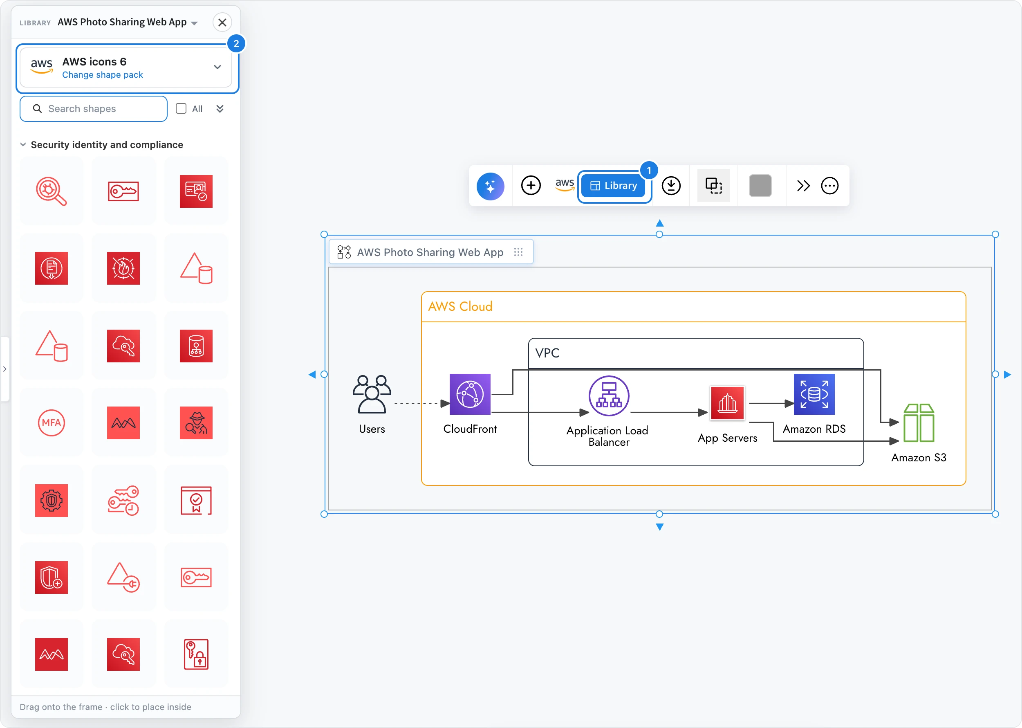Click the download arrow toolbar icon
The width and height of the screenshot is (1022, 728).
coord(671,186)
